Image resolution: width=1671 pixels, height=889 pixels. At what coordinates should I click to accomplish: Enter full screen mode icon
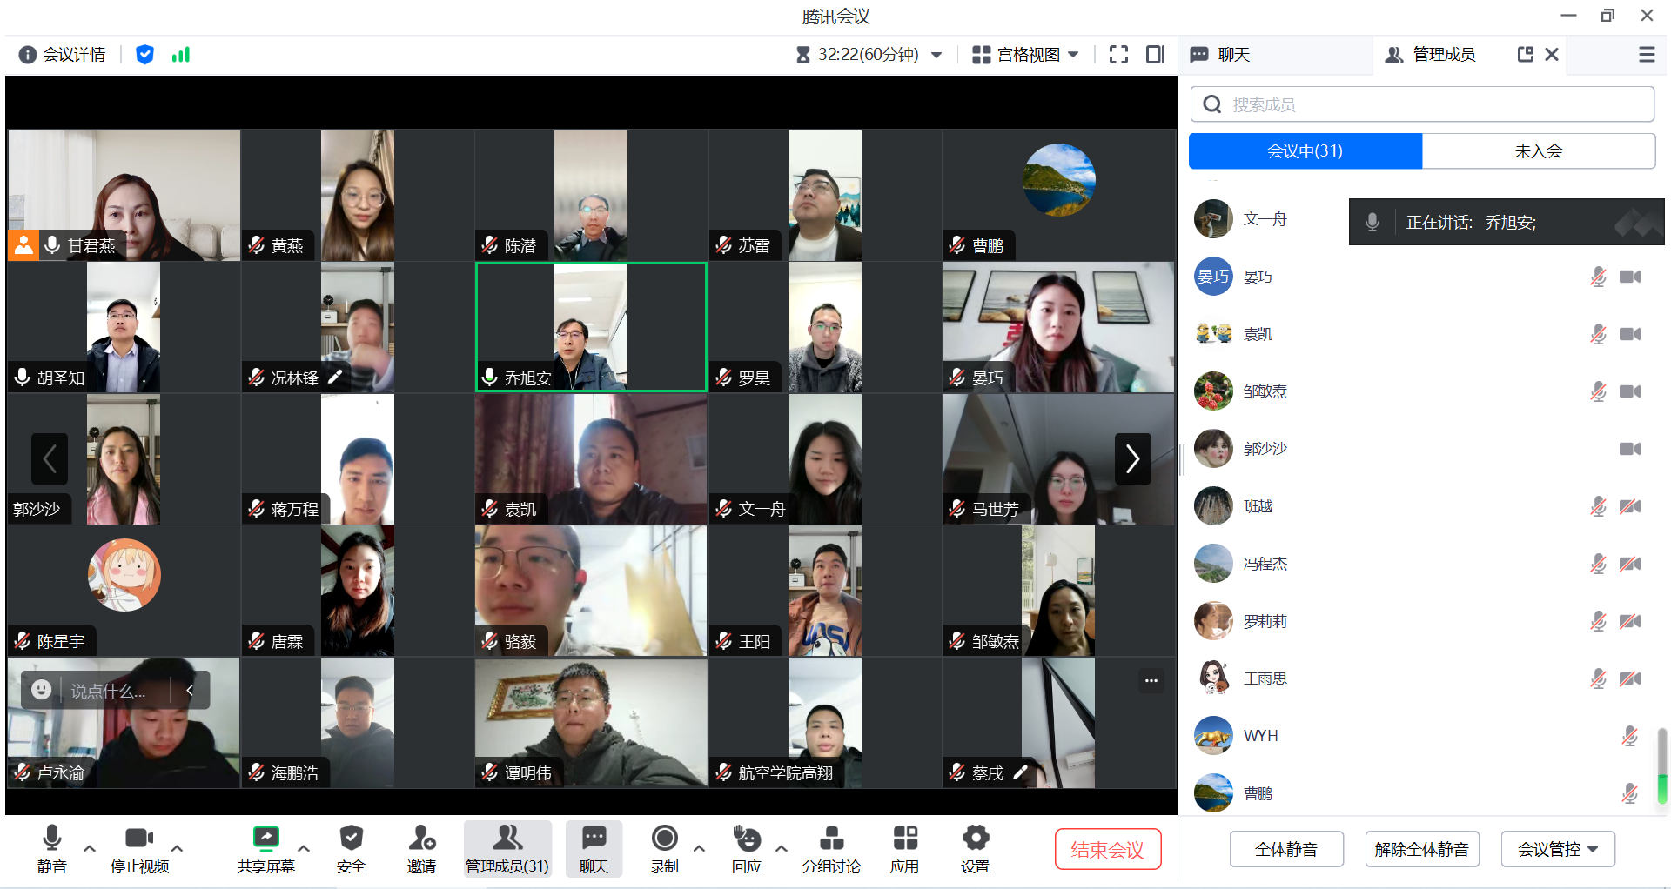pos(1118,55)
